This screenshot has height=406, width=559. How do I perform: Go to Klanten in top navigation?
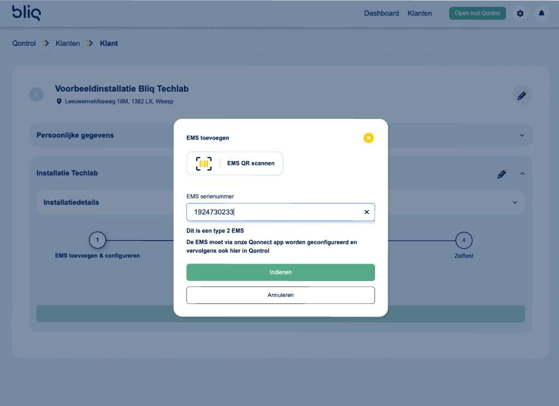419,13
